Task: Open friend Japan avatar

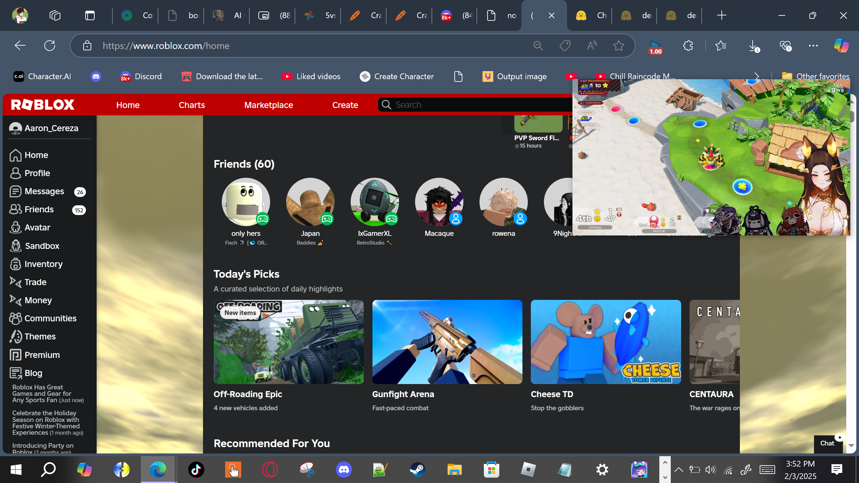Action: pyautogui.click(x=310, y=202)
